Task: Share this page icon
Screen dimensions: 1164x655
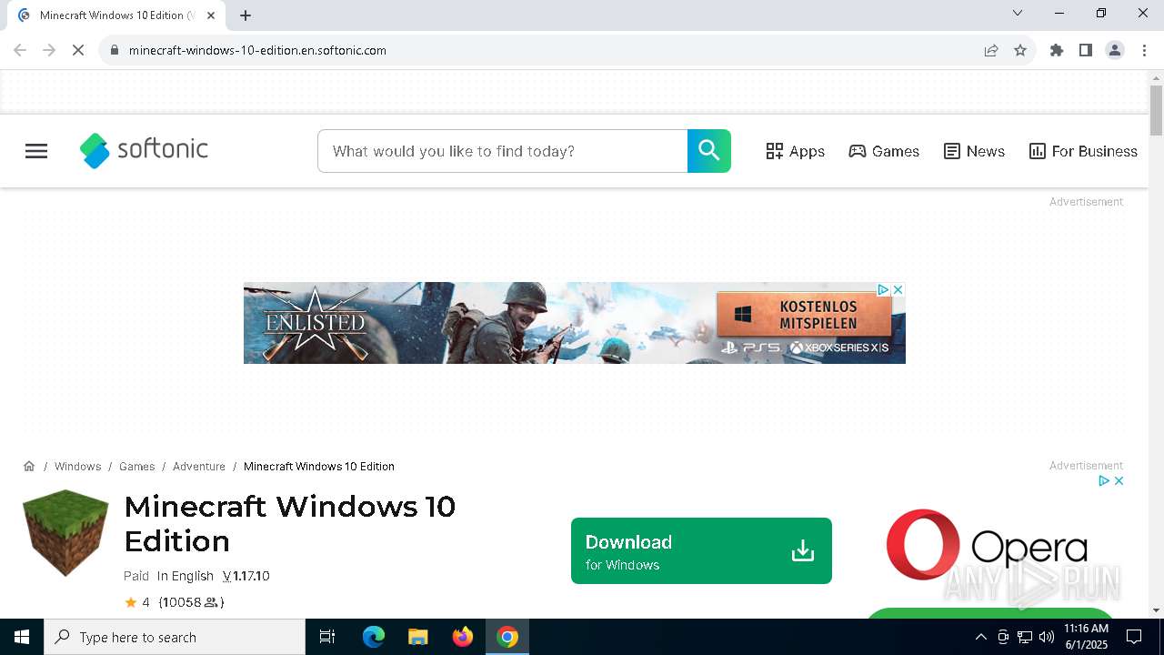Action: pos(991,50)
